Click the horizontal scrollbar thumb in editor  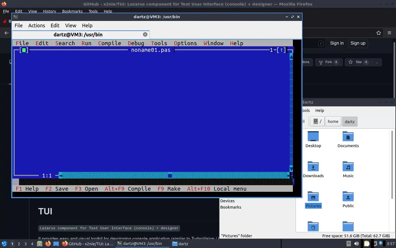[x=170, y=176]
